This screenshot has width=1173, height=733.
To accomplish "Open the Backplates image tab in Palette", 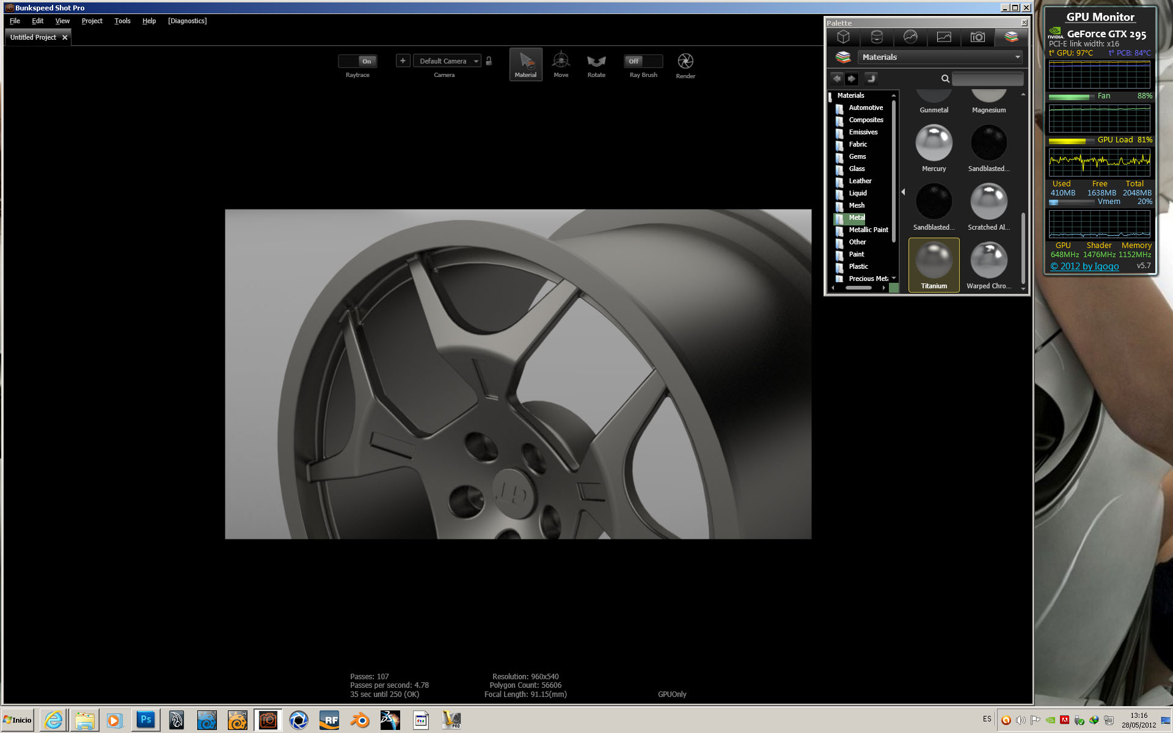I will coord(944,37).
